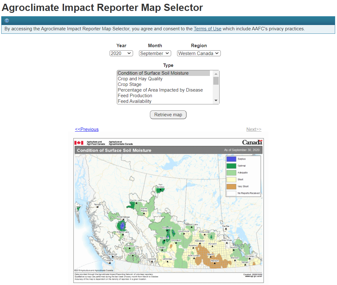Select Feed Production in Type list
337x285 pixels.
coord(135,96)
